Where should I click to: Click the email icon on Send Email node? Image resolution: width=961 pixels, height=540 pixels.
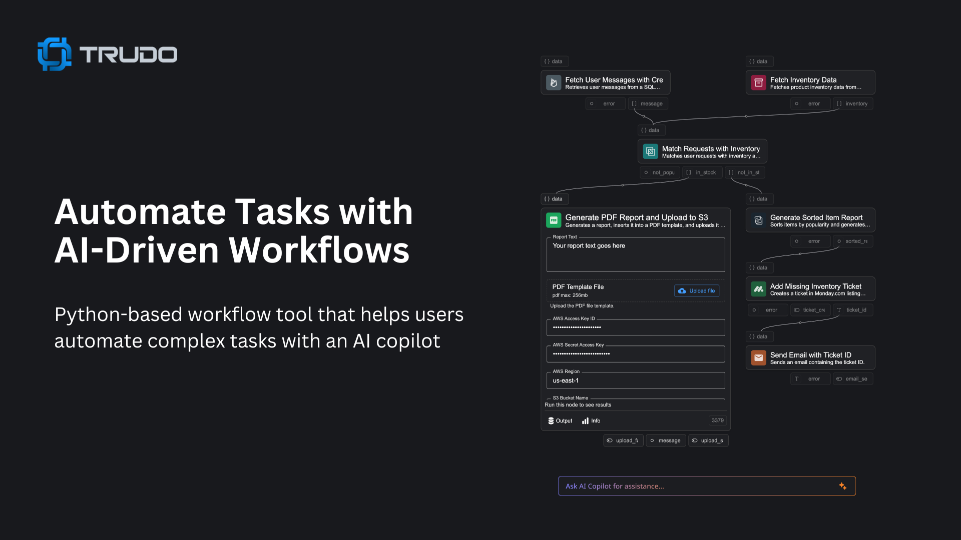758,357
